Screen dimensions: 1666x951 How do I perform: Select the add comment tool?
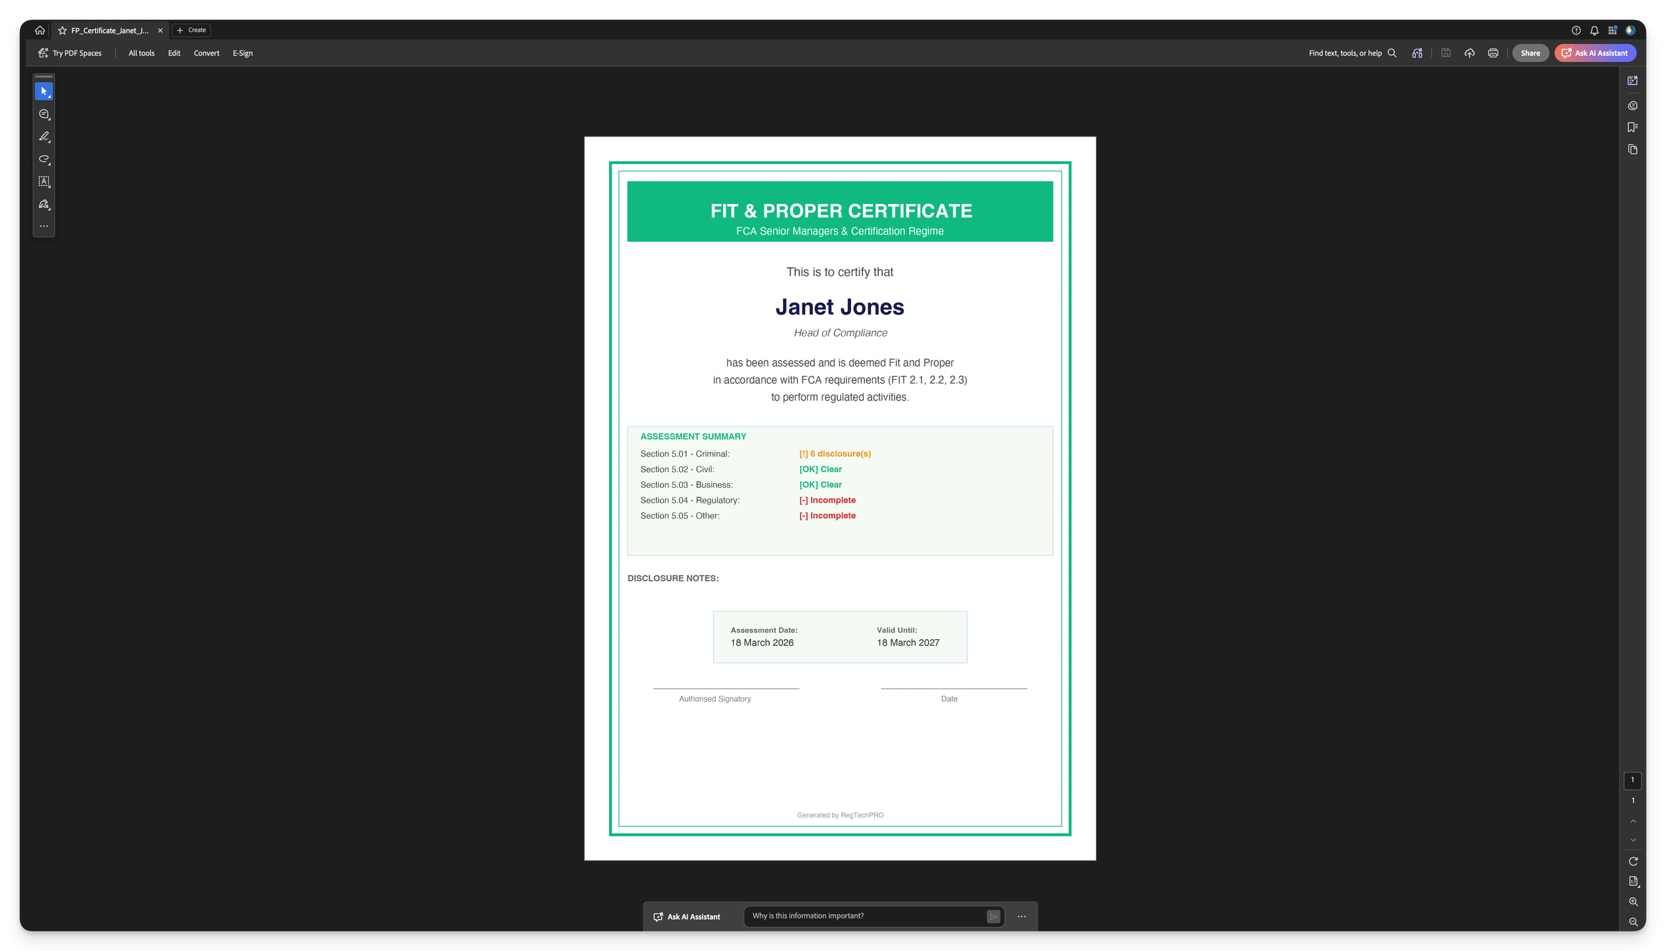click(x=44, y=115)
